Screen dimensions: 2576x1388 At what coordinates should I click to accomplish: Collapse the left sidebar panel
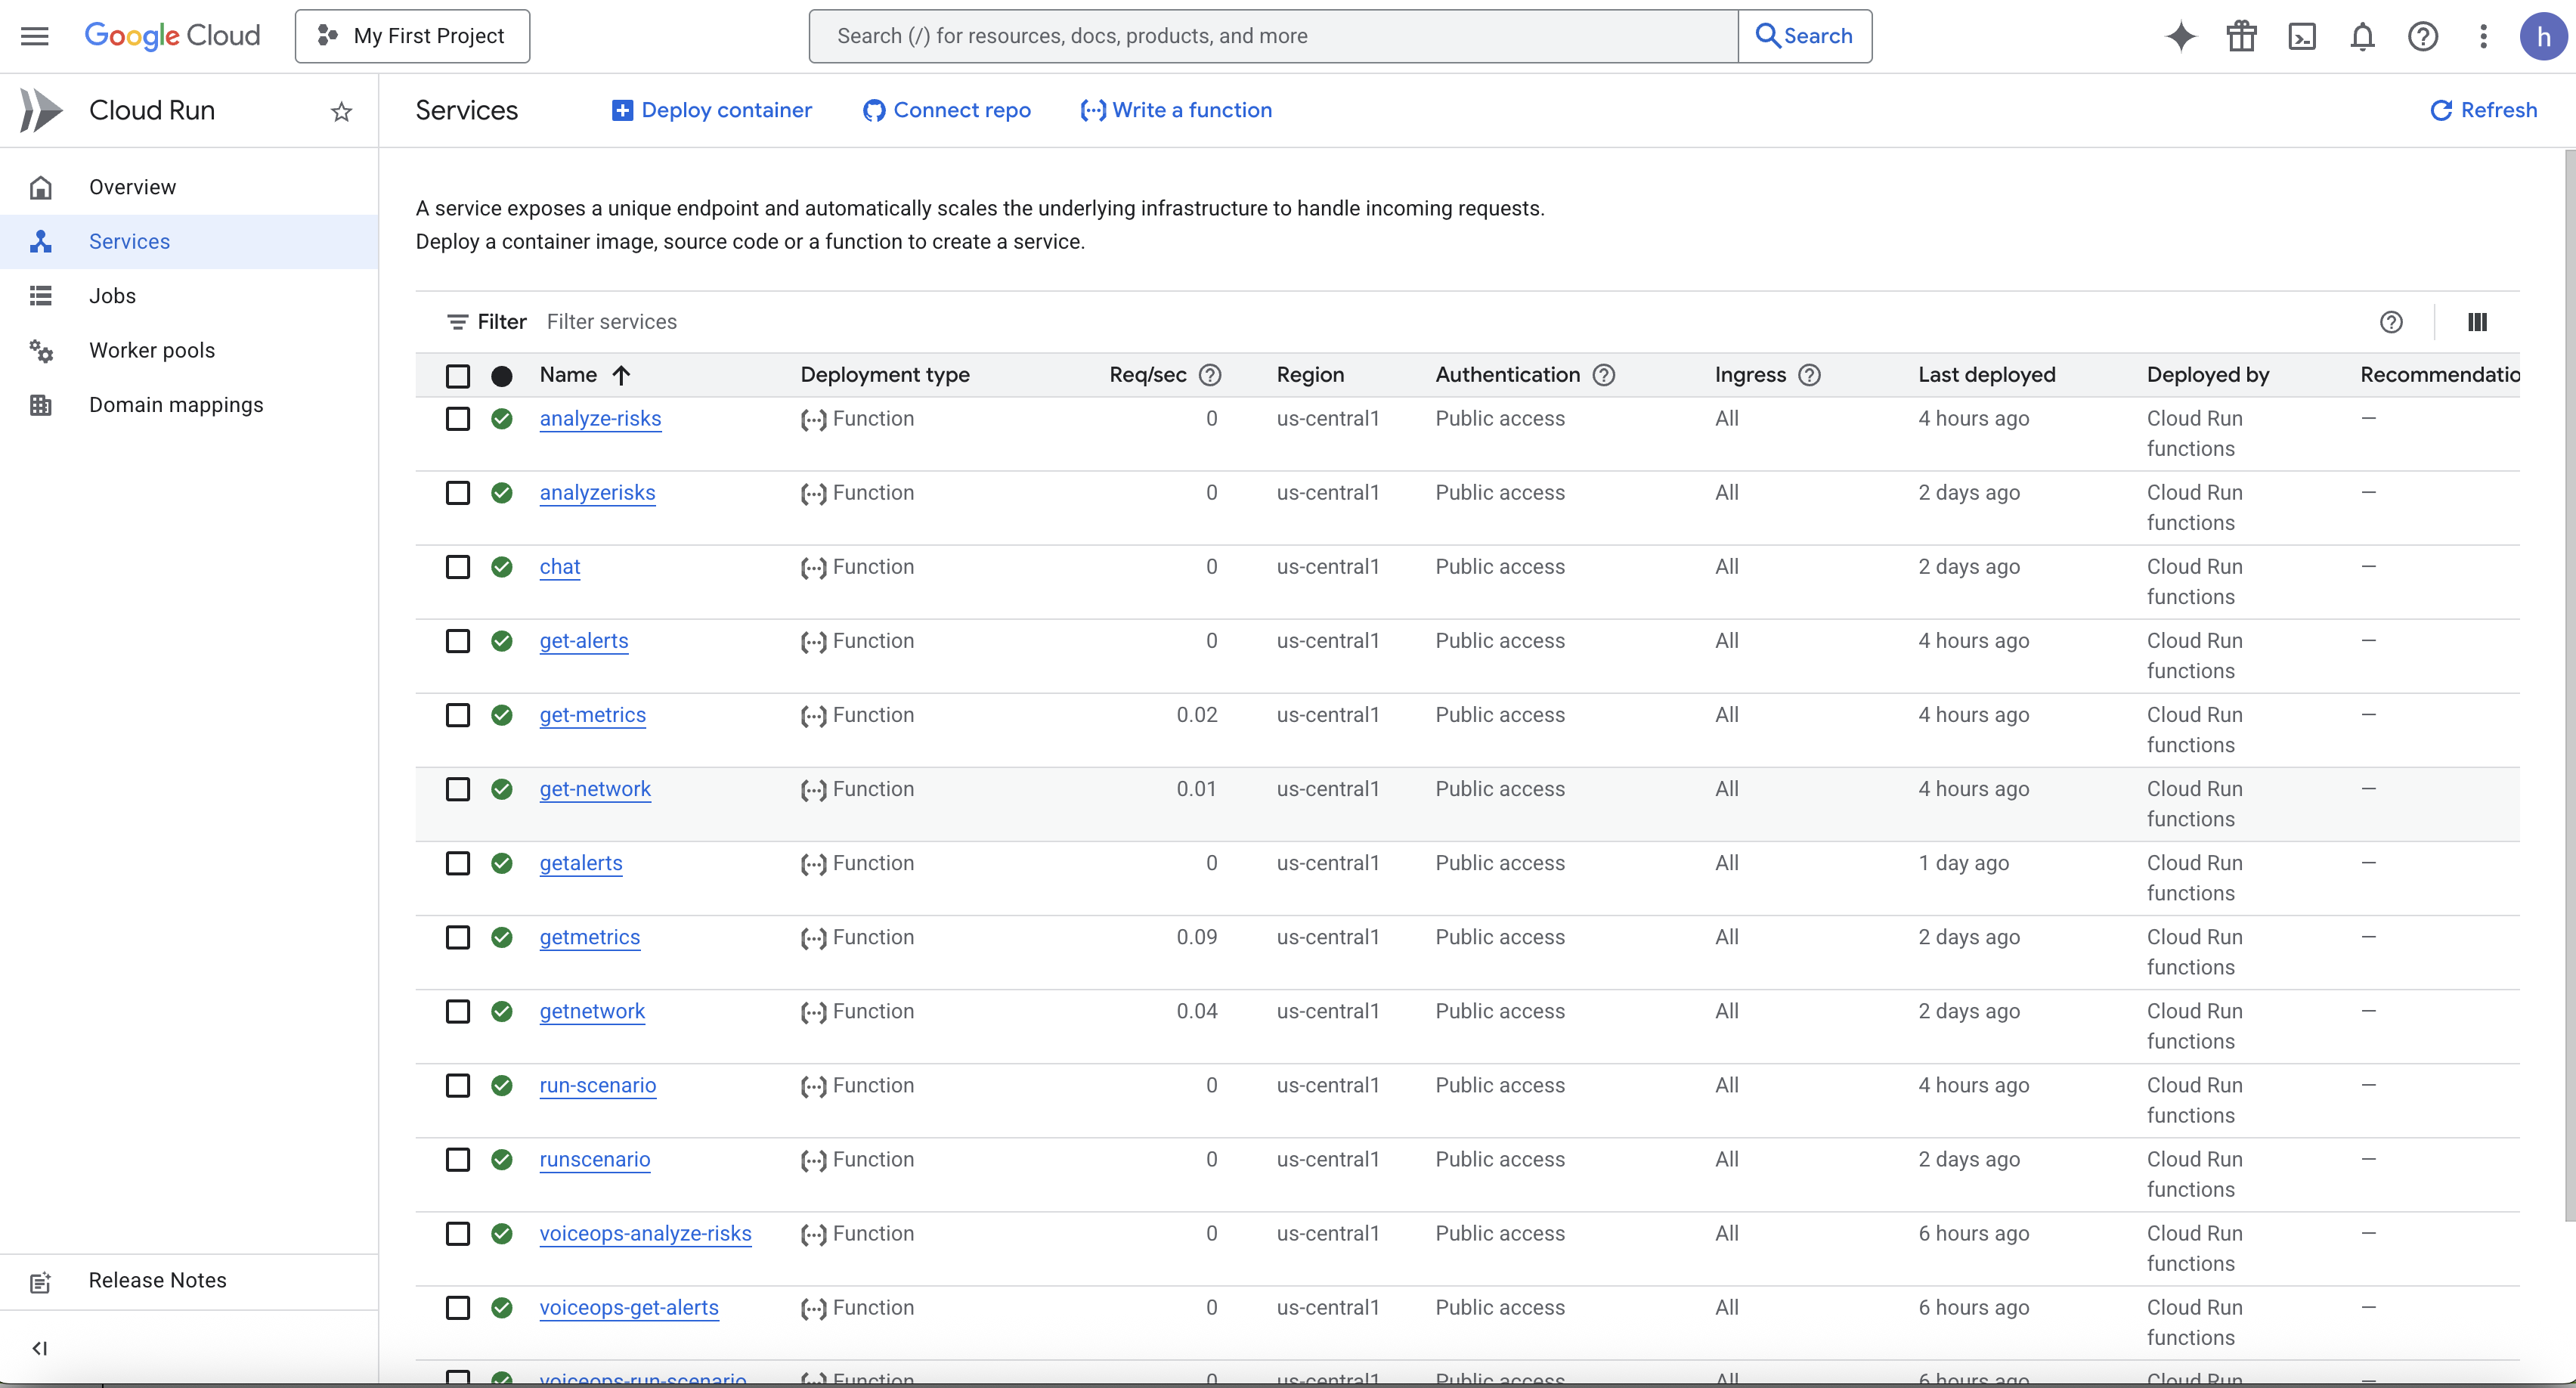click(x=40, y=1348)
